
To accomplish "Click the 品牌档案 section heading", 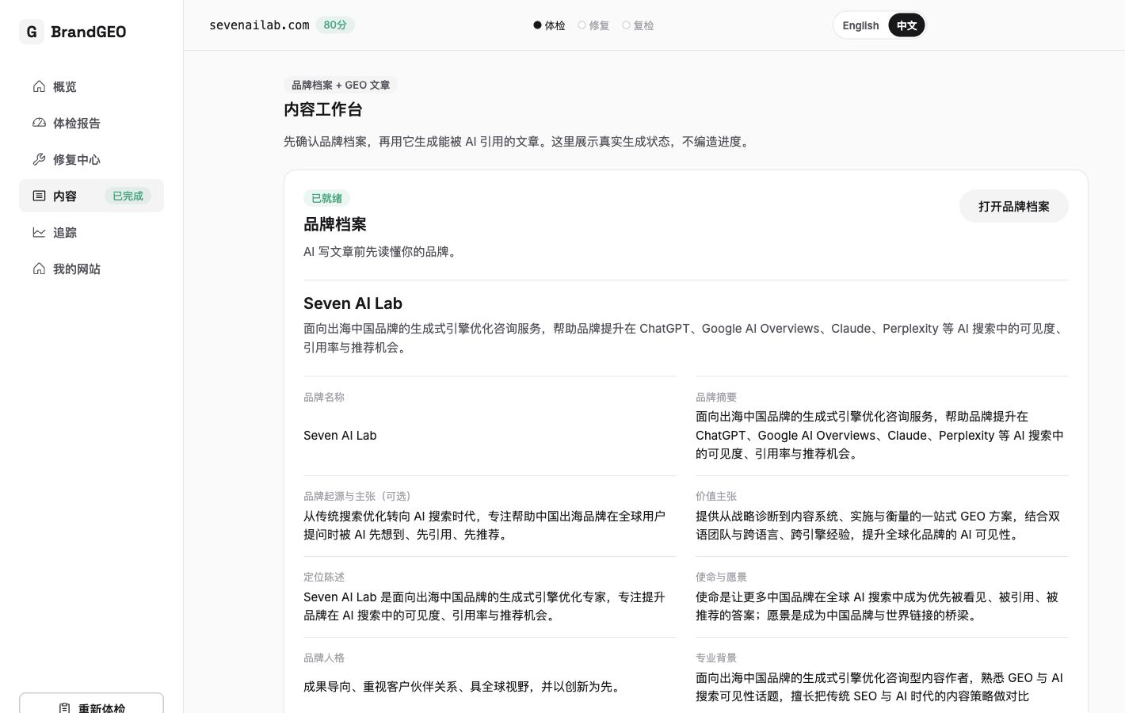I will point(335,224).
